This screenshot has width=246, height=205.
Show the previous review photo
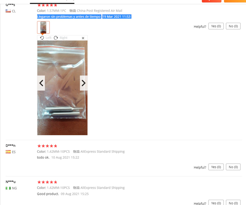click(x=41, y=83)
